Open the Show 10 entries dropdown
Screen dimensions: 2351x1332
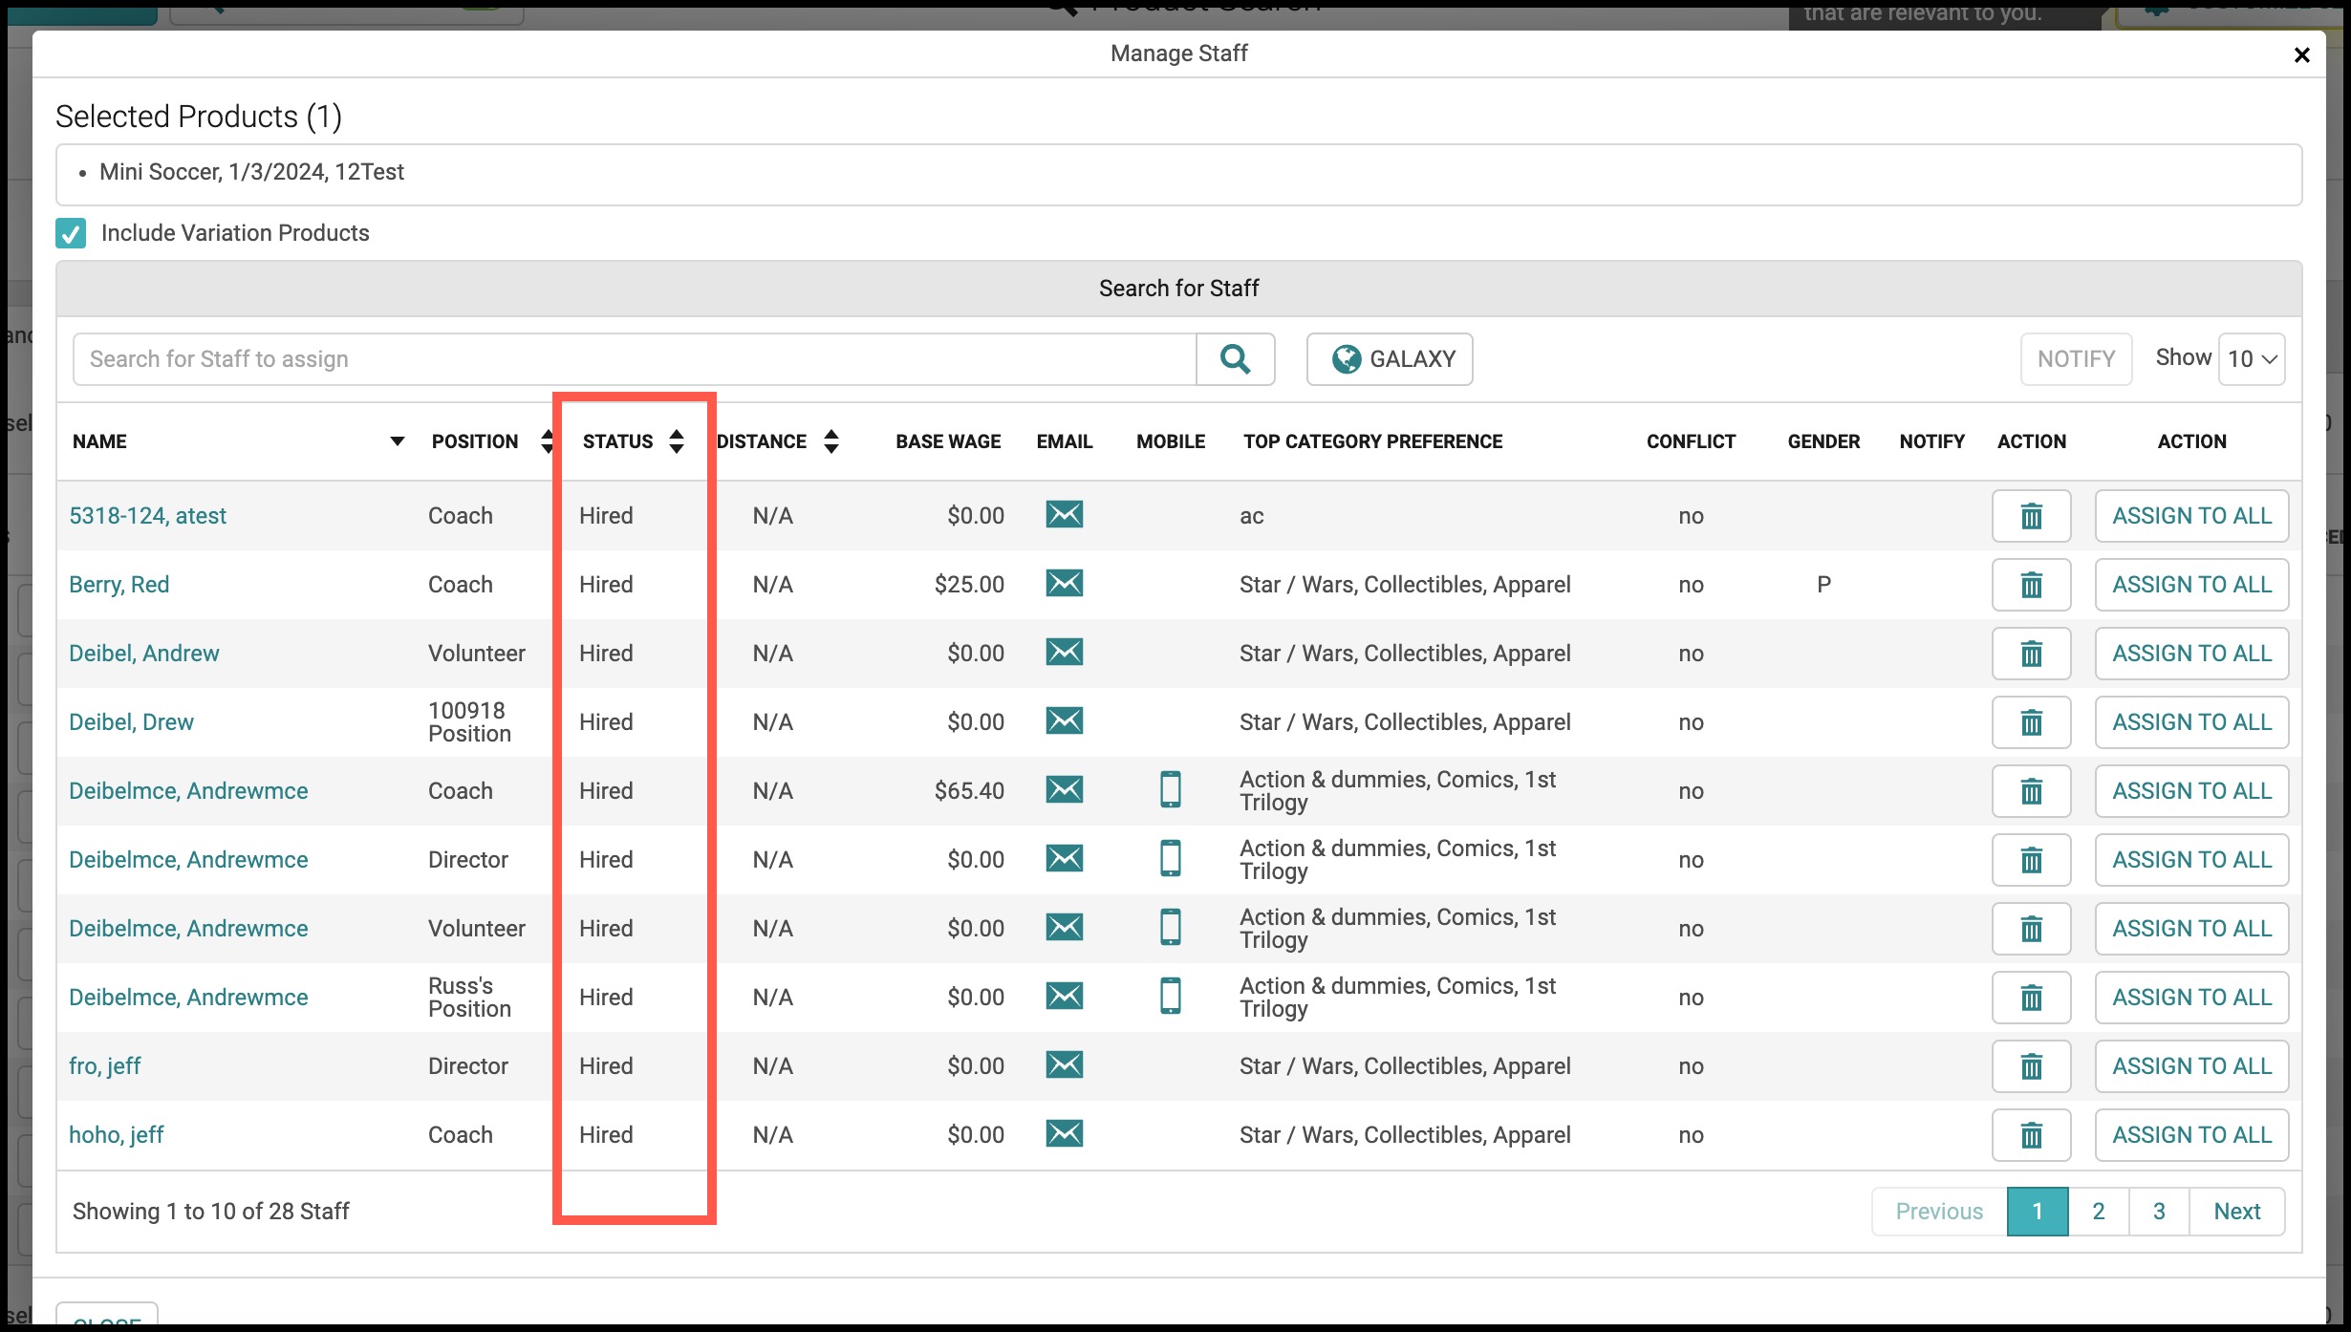tap(2252, 359)
